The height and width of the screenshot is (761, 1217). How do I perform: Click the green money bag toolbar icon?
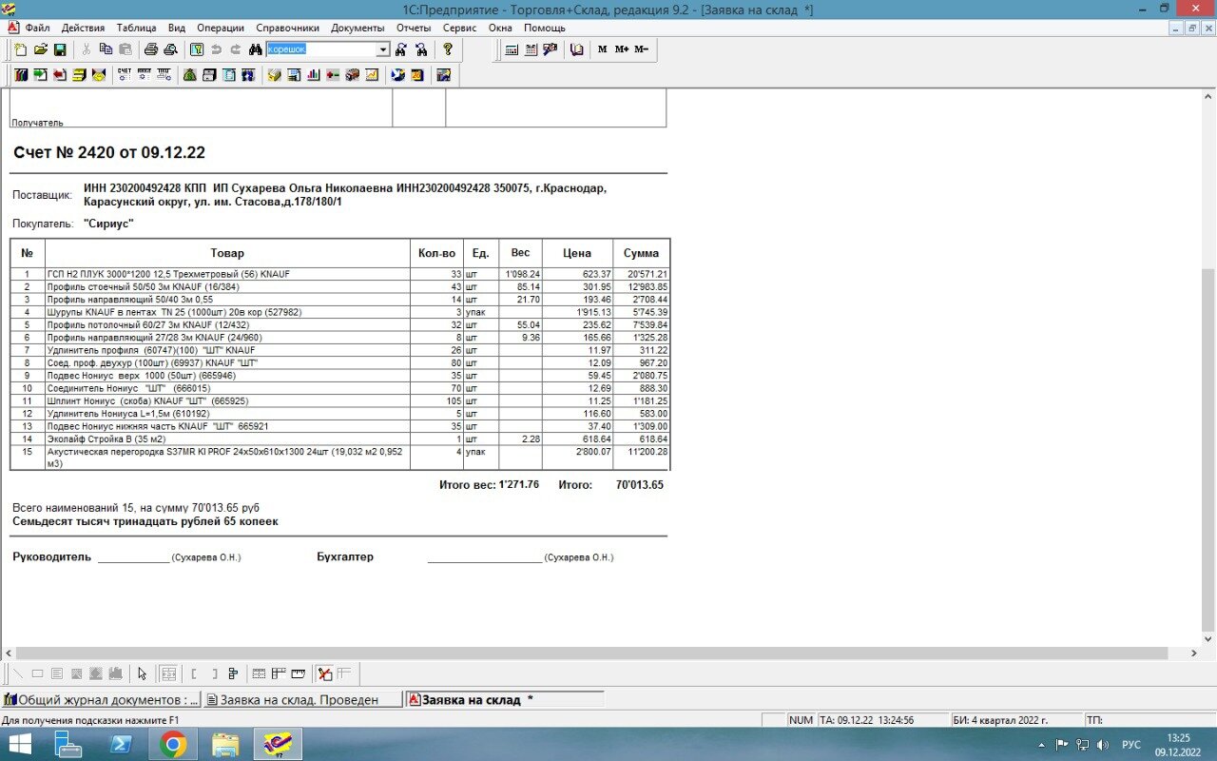tap(190, 74)
